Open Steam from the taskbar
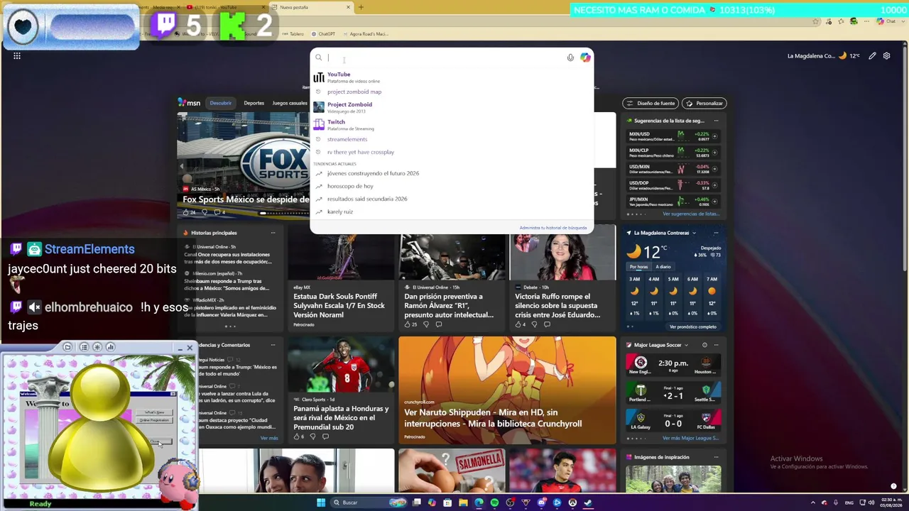 588,502
